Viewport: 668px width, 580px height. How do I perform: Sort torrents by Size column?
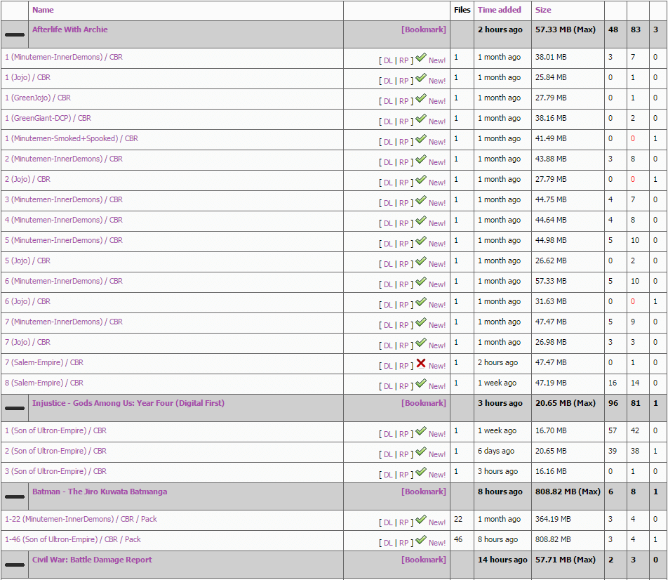(543, 10)
